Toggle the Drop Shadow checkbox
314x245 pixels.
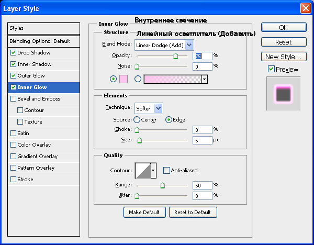13,53
